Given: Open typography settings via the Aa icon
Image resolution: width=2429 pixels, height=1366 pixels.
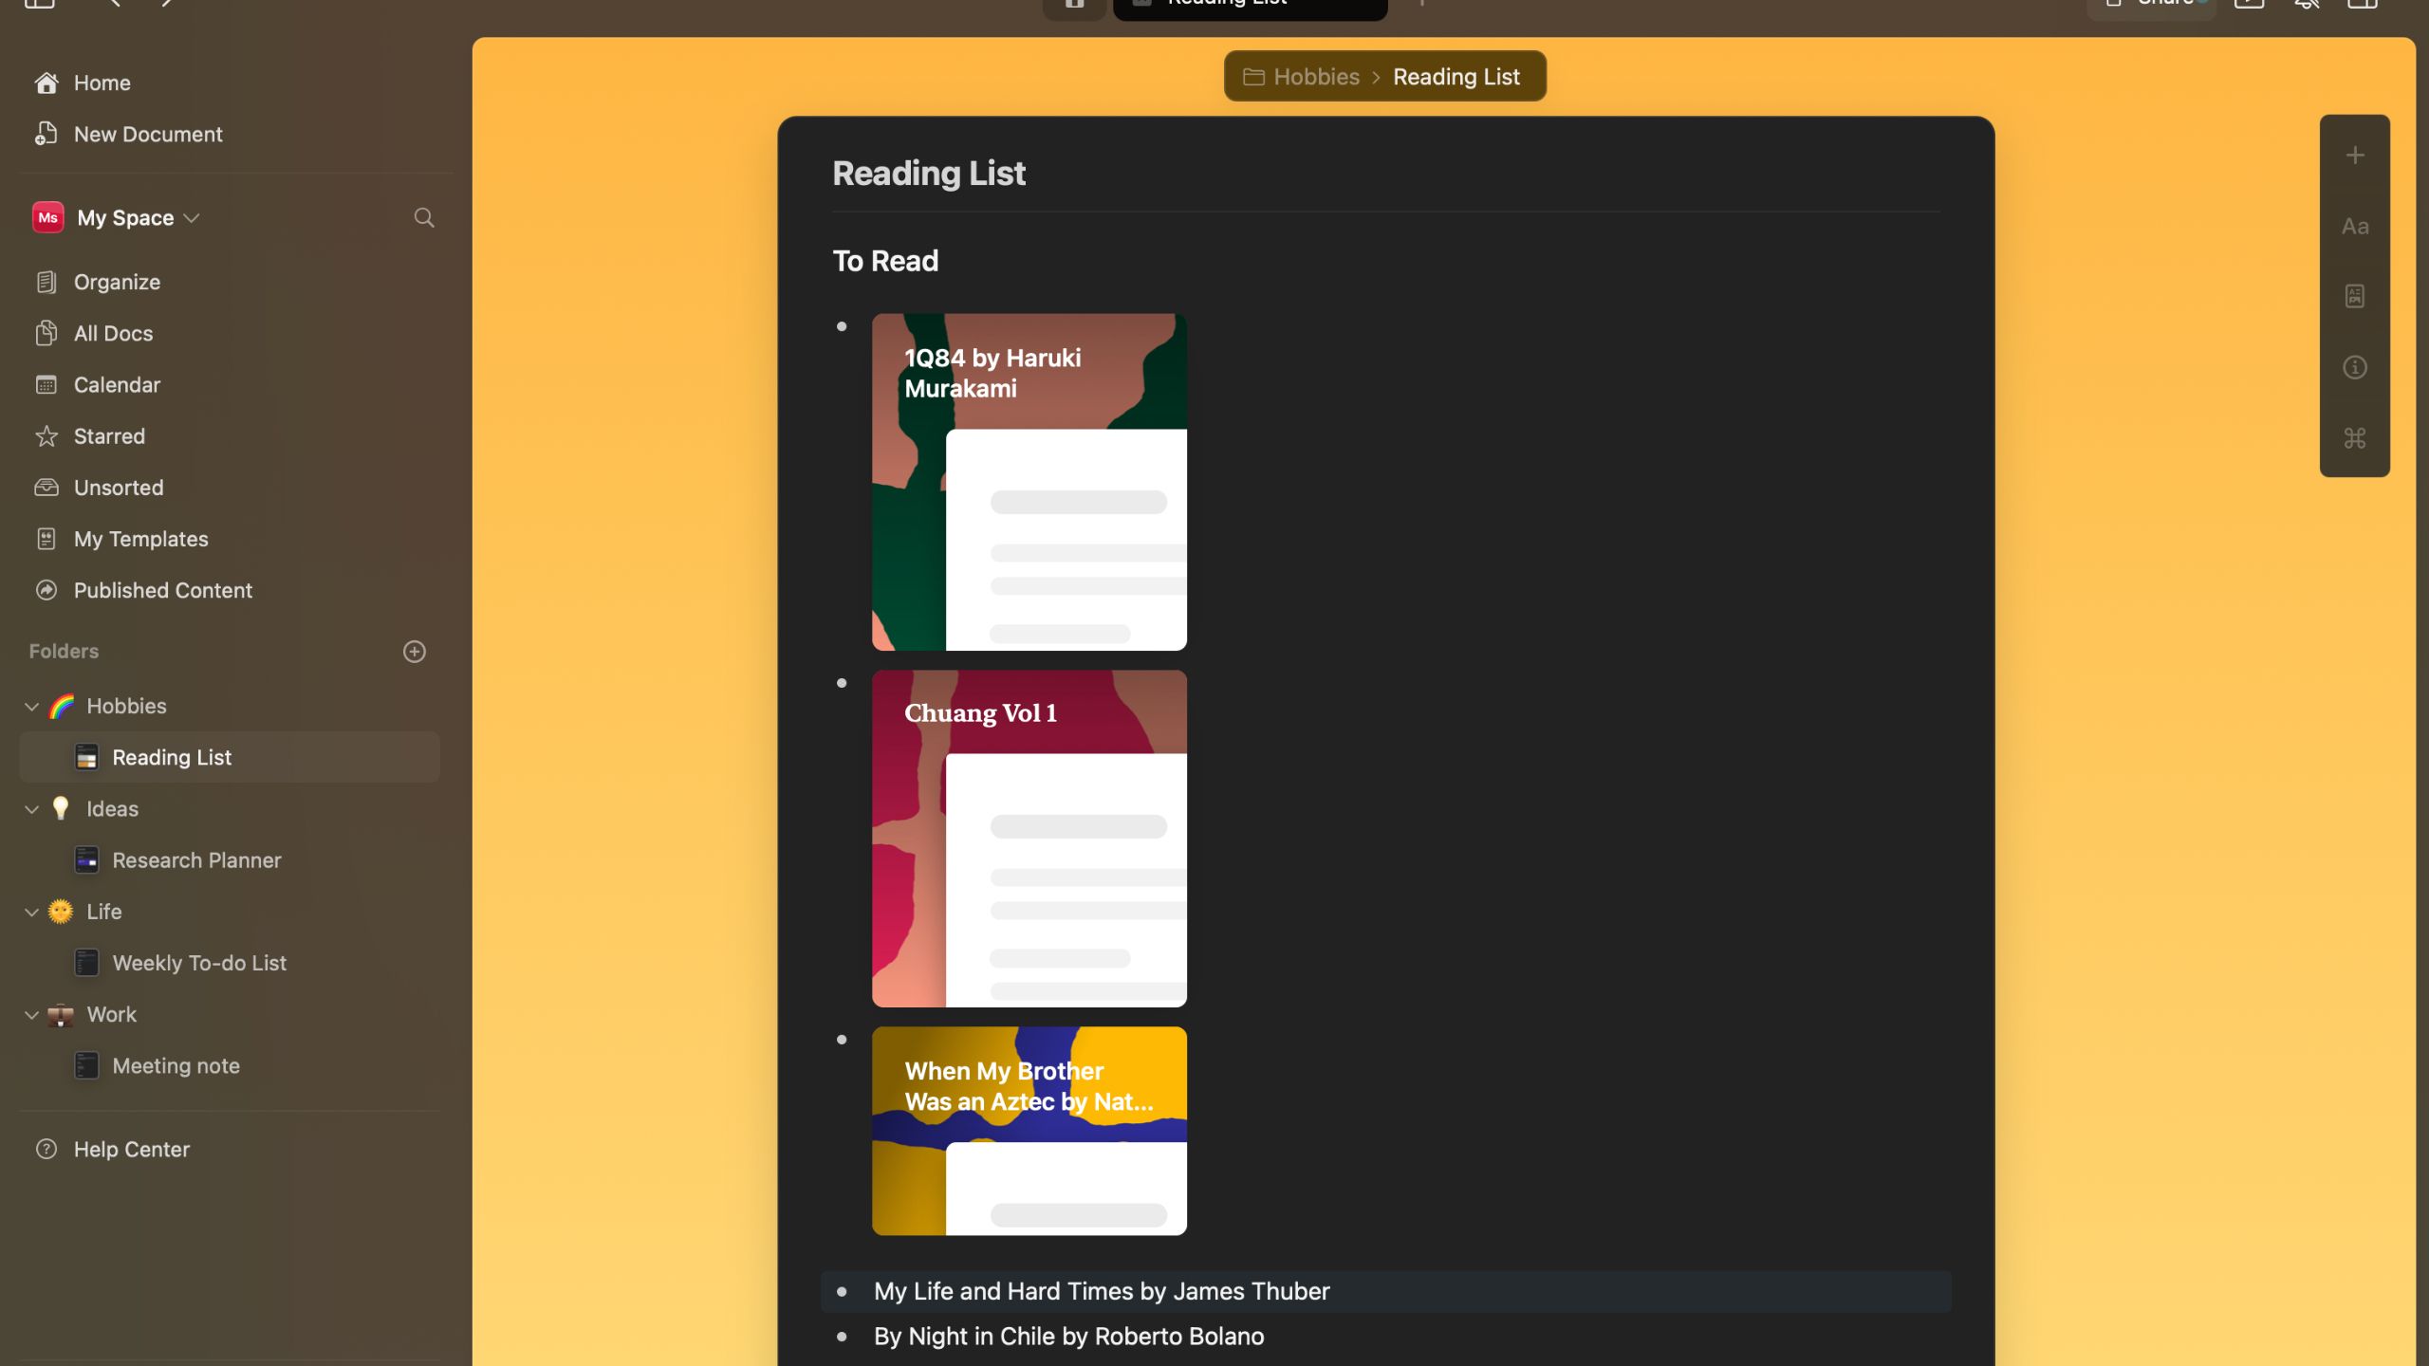Looking at the screenshot, I should tap(2355, 226).
